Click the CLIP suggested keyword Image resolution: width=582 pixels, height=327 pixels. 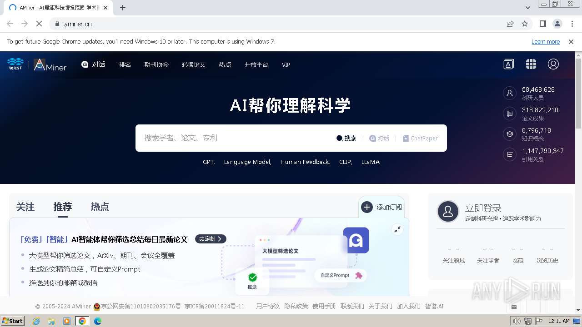coord(346,162)
